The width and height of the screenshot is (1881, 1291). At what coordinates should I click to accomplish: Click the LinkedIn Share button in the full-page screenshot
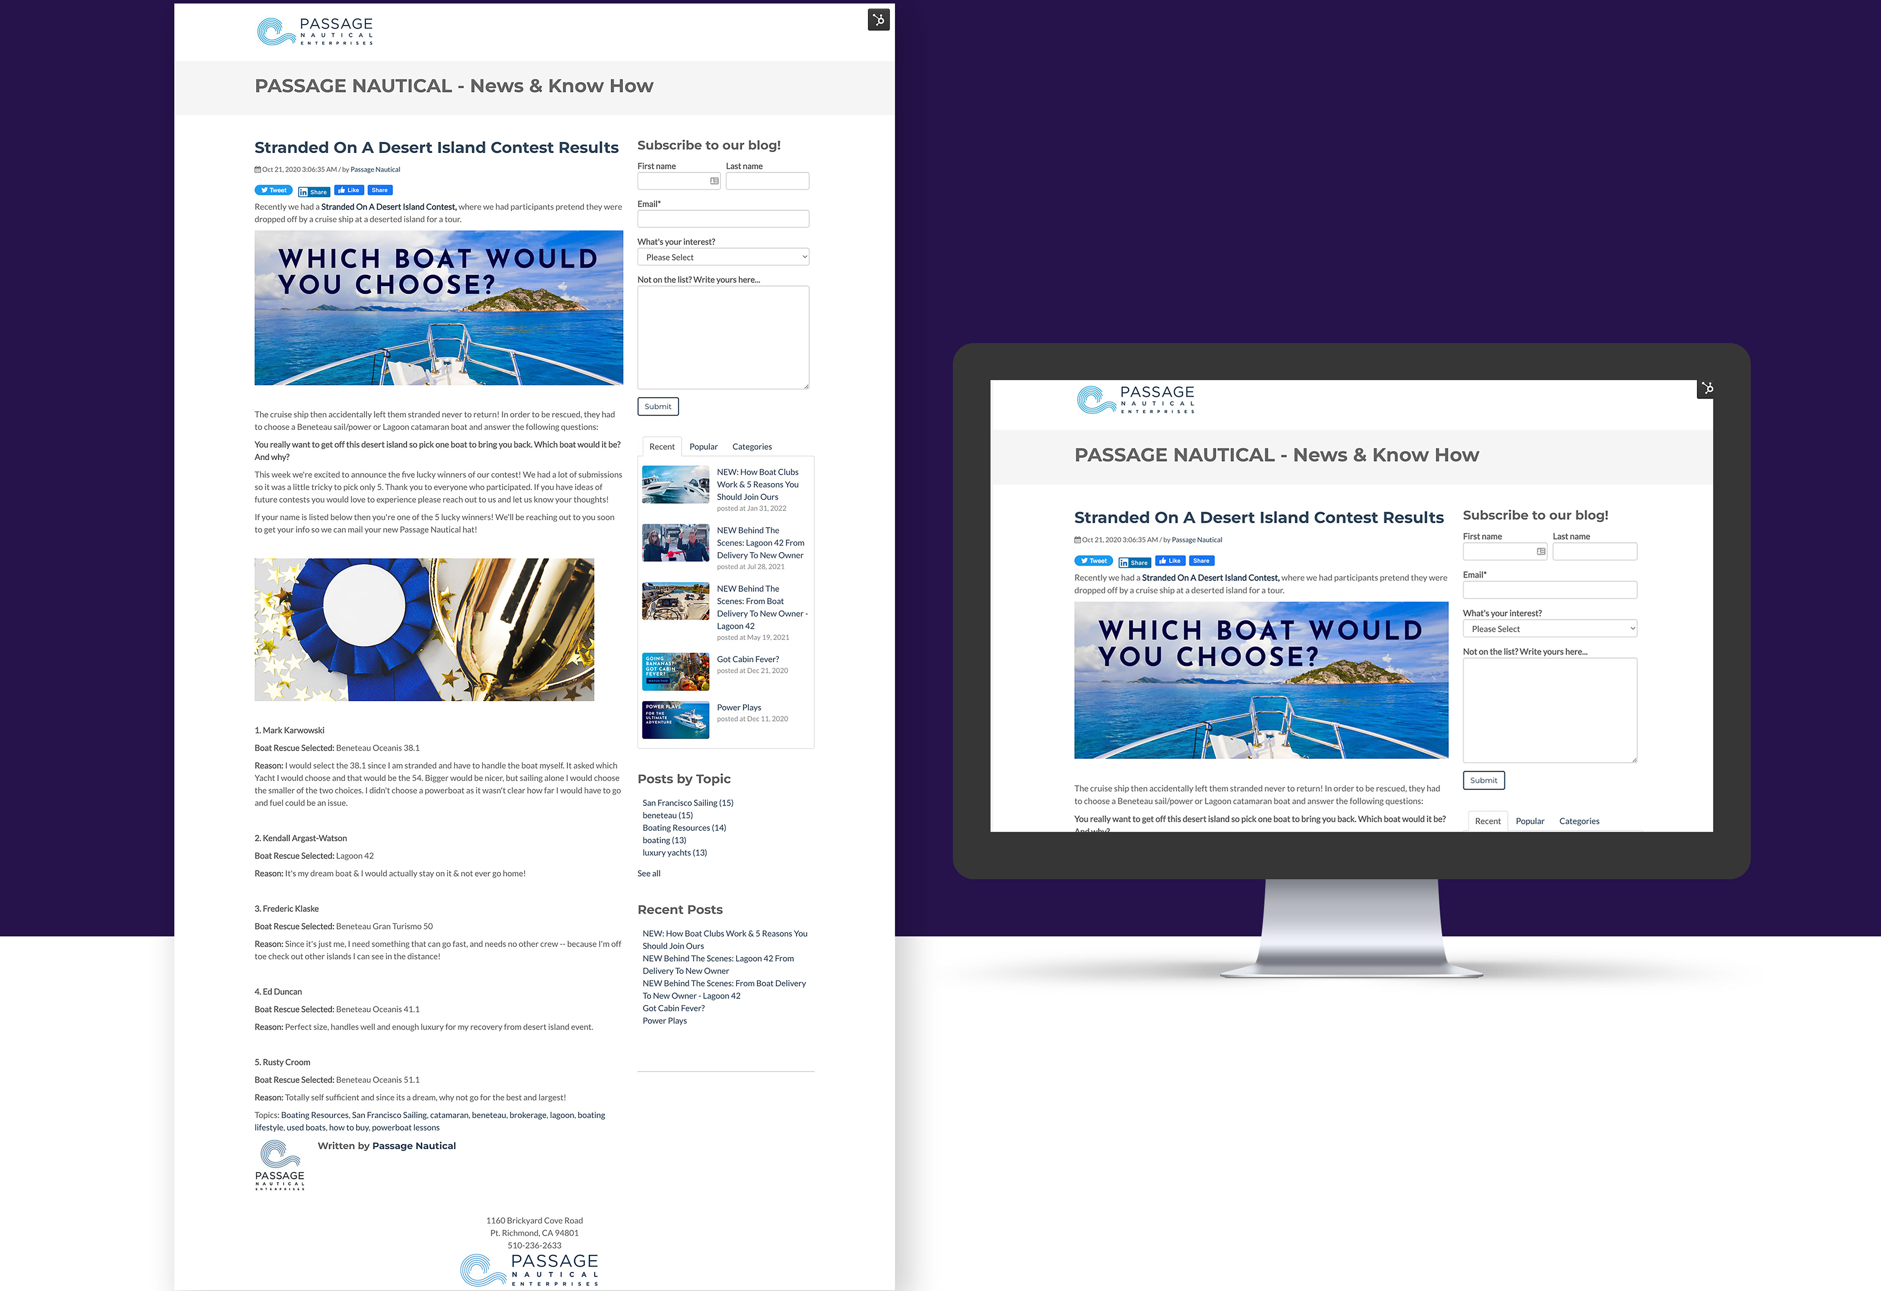pyautogui.click(x=314, y=192)
